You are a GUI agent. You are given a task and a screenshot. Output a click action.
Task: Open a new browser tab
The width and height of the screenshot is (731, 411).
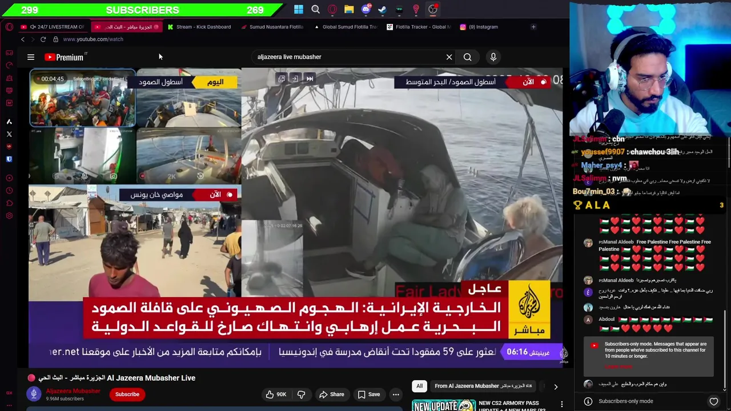click(533, 27)
